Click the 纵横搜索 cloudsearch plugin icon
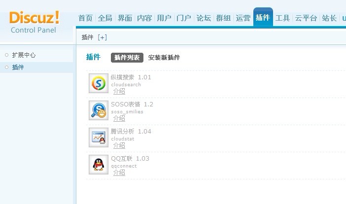This screenshot has width=346, height=204. click(99, 83)
